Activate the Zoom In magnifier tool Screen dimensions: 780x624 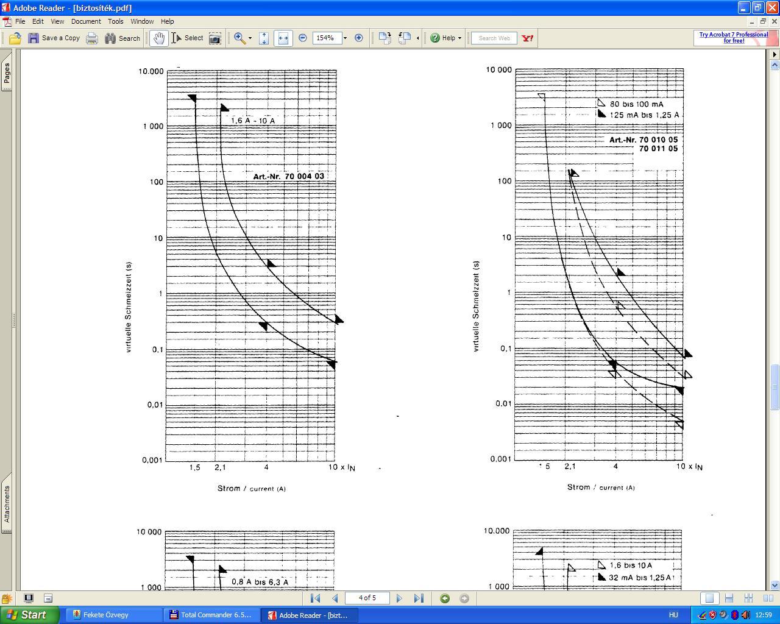(240, 38)
